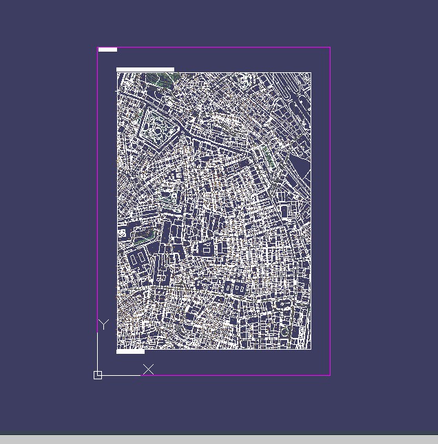Click the green circular feature near map's bottom-right
Image resolution: width=438 pixels, height=444 pixels.
tap(284, 332)
